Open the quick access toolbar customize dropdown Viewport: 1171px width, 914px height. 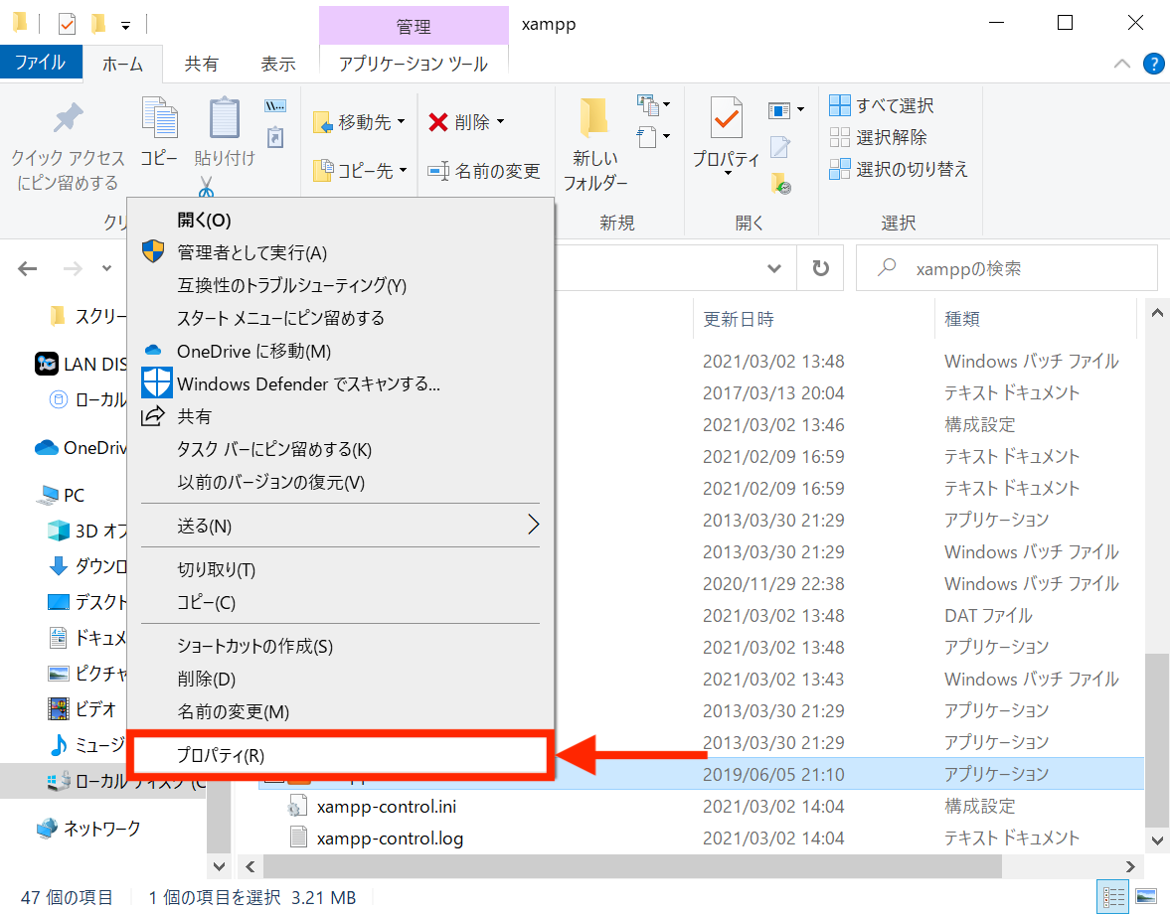point(125,26)
